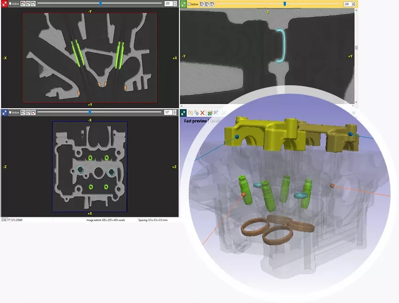The height and width of the screenshot is (303, 399).
Task: Maximize the 3D preview view
Action: tap(183, 113)
